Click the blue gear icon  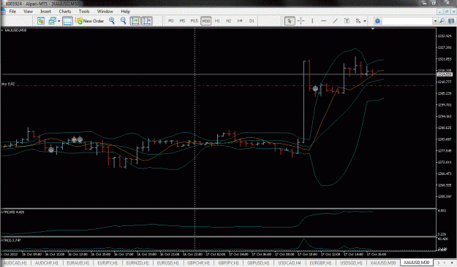(377, 21)
